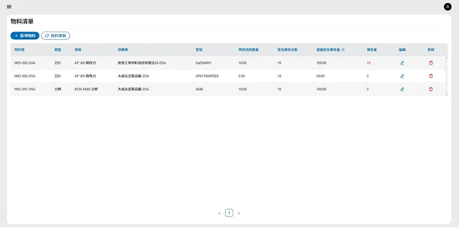Delete the MES-002-DSA row with the trash icon
Viewport: 459px width, 228px height.
pyautogui.click(x=430, y=76)
